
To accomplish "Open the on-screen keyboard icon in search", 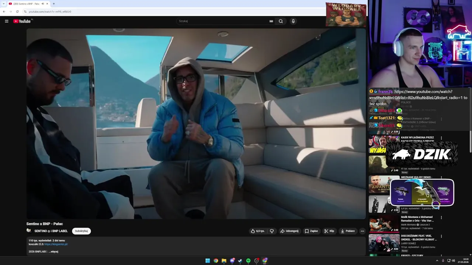I will (271, 21).
